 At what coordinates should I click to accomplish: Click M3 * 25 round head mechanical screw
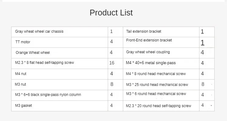(157, 85)
